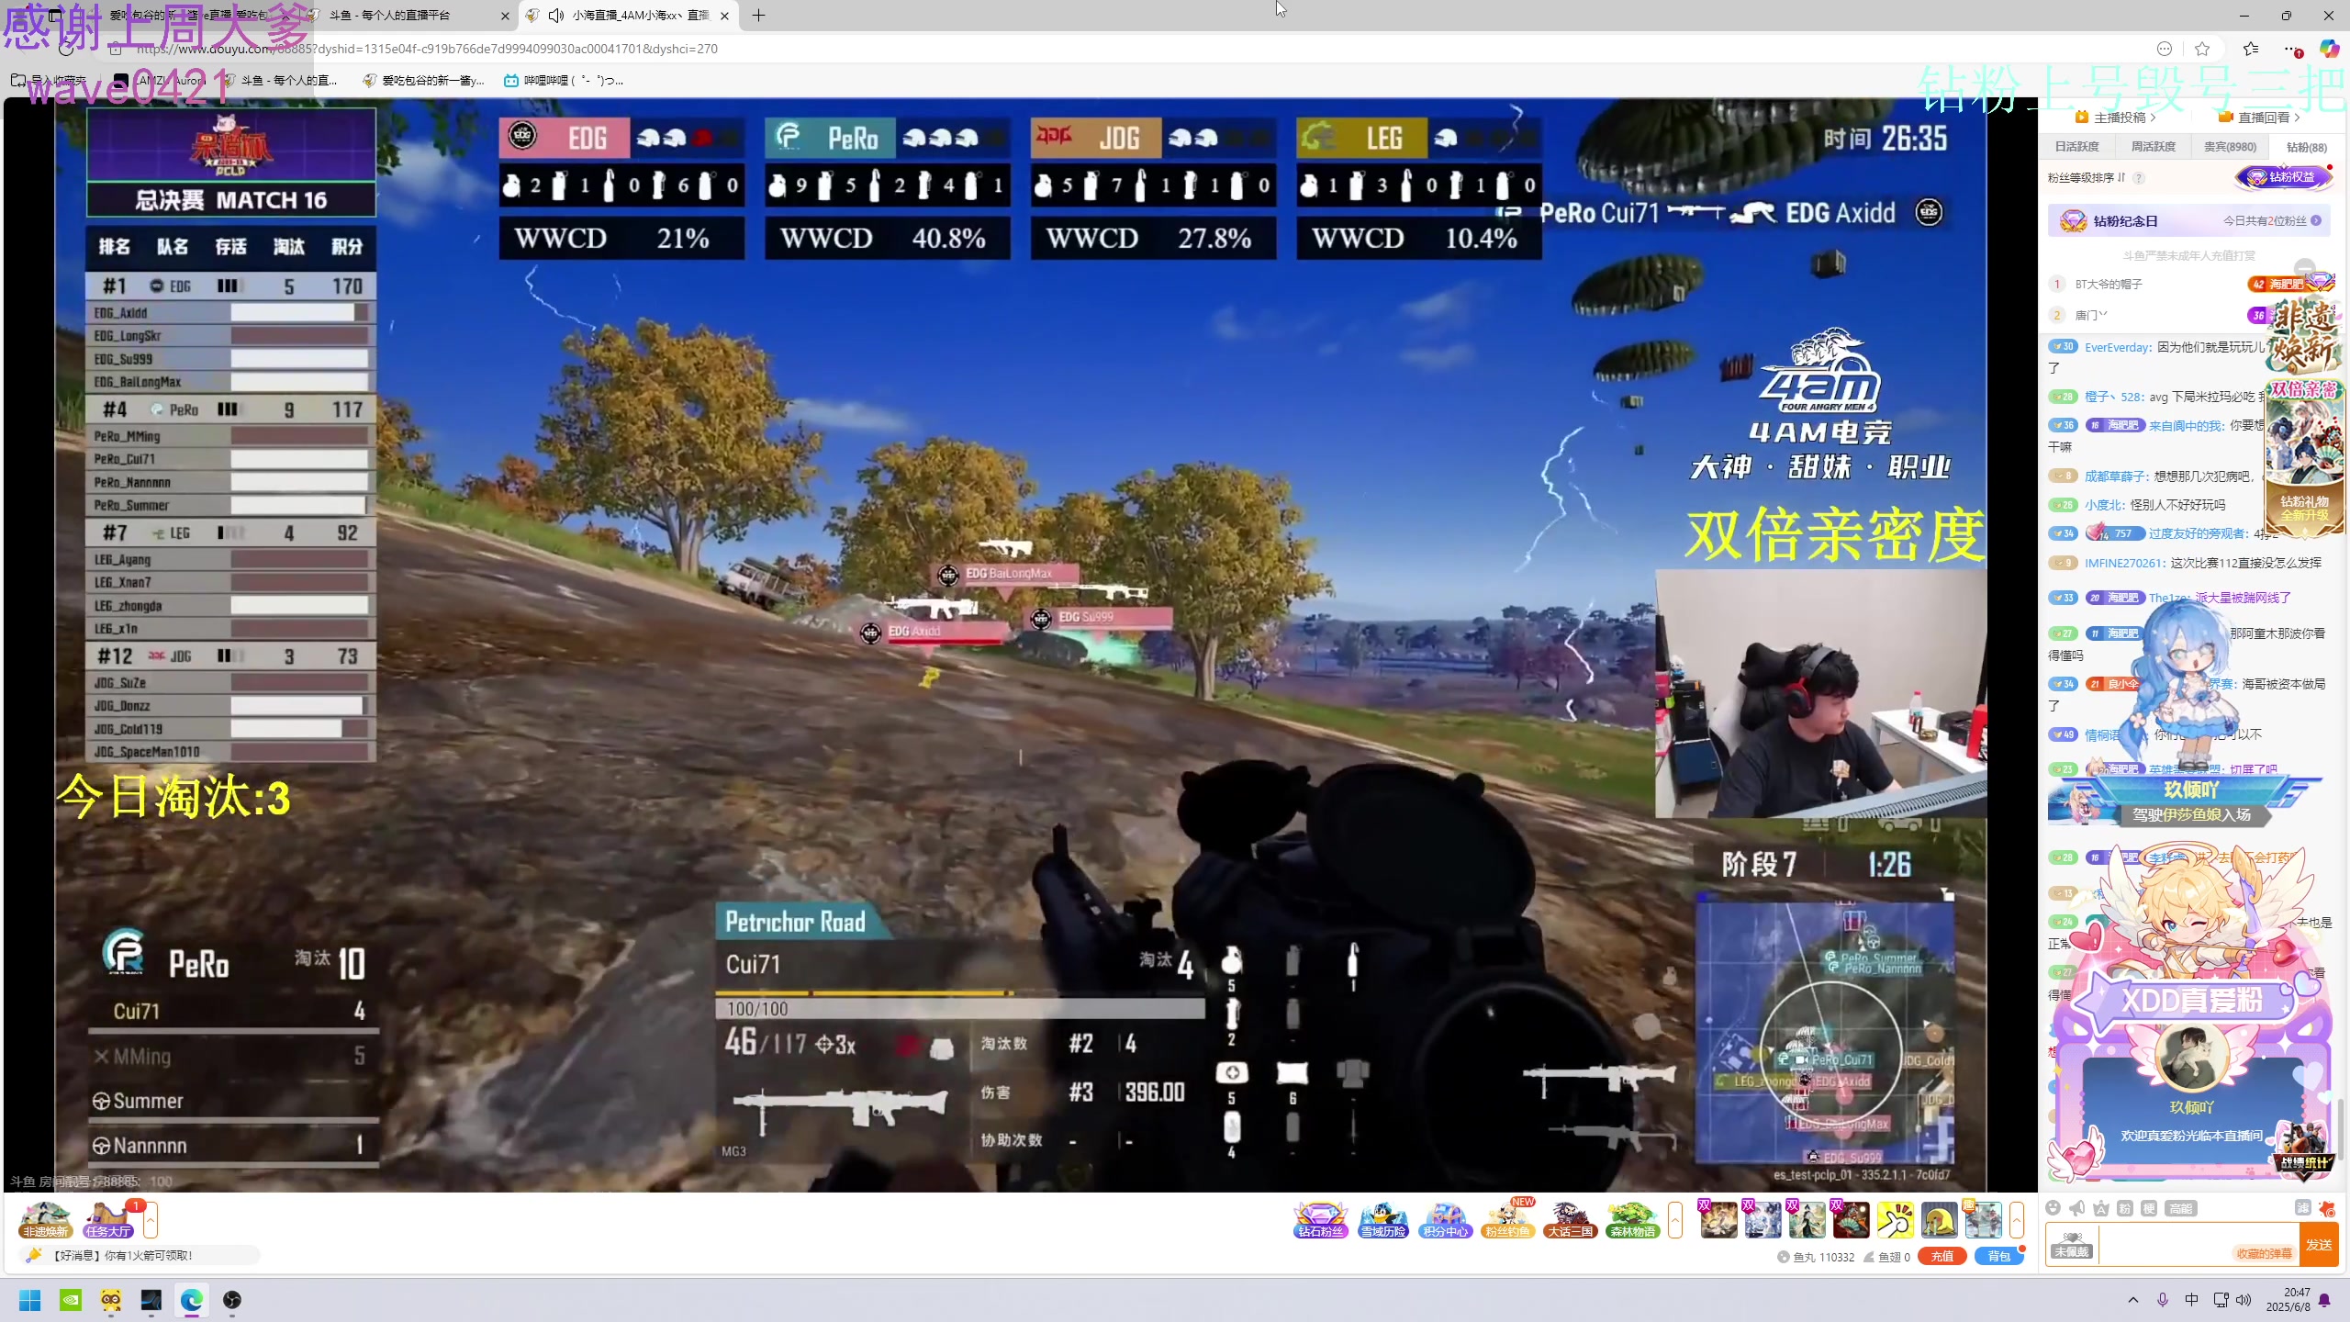Click the crown text-style icon in chat
This screenshot has height=1322, width=2350.
tap(2101, 1208)
